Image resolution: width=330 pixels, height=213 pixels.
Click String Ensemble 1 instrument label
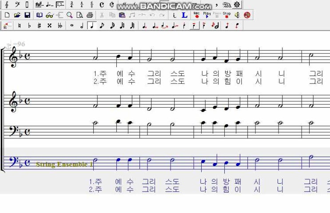64,164
